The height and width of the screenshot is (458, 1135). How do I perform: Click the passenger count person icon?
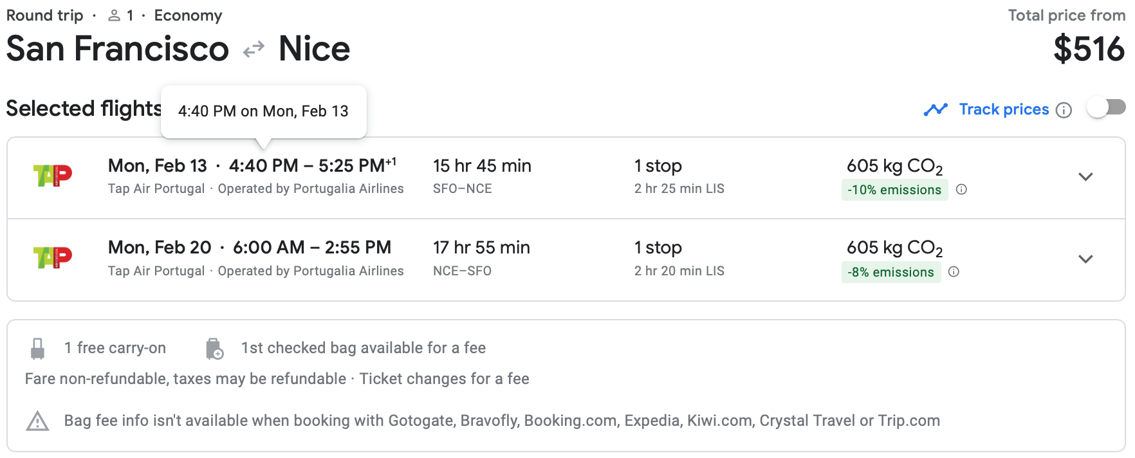click(114, 15)
